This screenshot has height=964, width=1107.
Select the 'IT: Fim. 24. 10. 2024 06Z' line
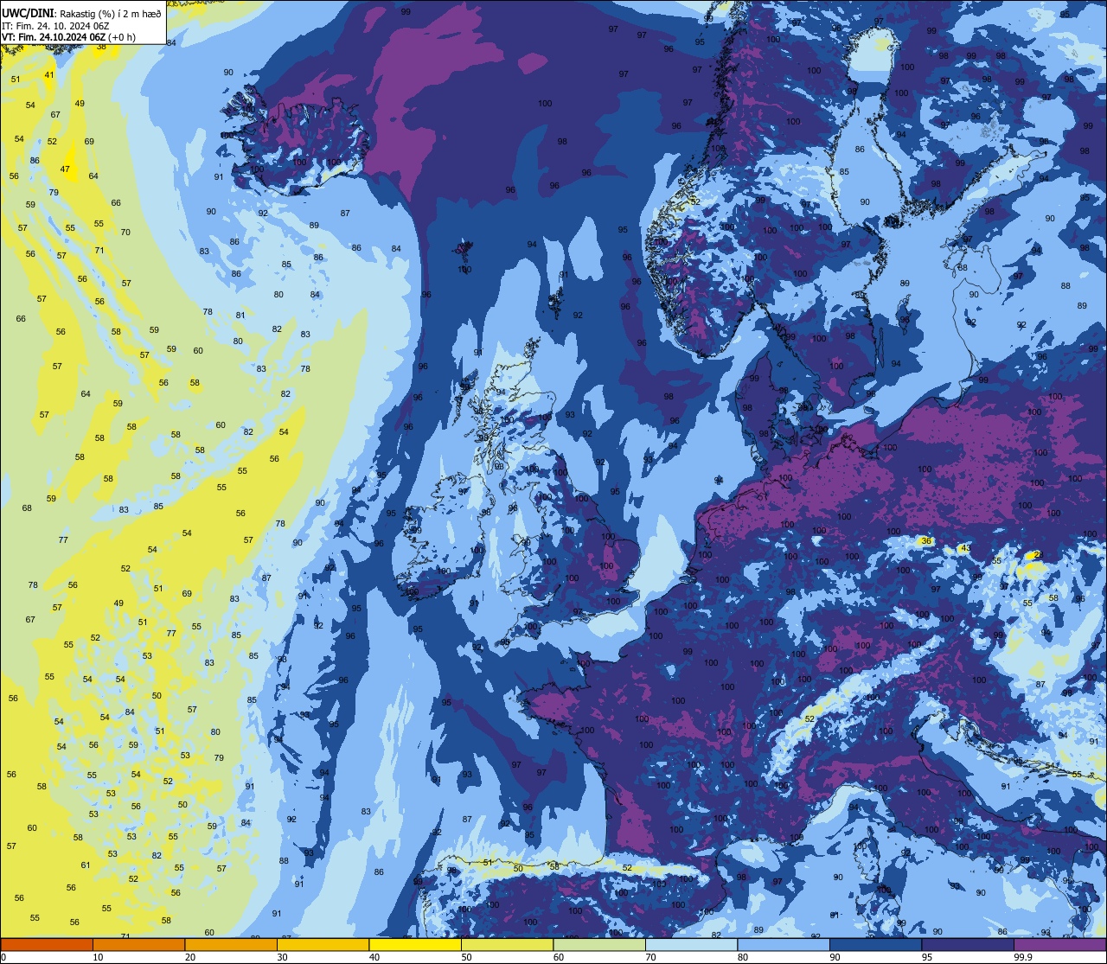(x=55, y=26)
